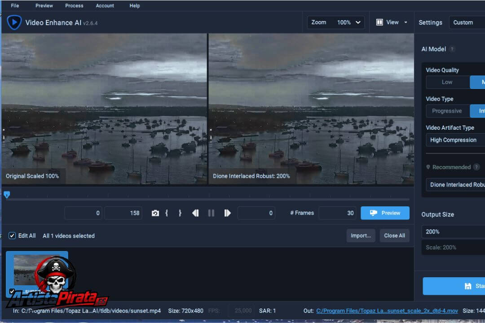
Task: Open the Account menu
Action: [105, 5]
